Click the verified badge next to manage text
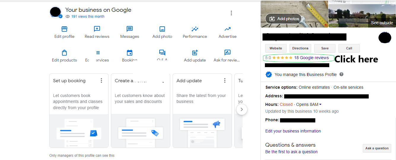The height and width of the screenshot is (160, 396). tap(269, 75)
